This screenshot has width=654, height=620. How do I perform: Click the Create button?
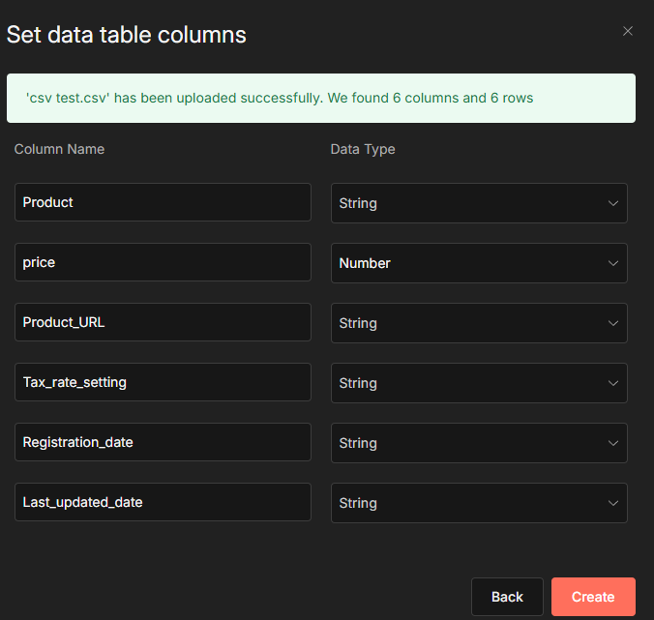pos(593,597)
